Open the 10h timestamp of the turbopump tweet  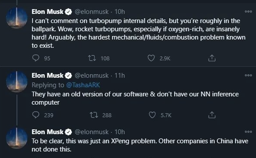click(120, 12)
